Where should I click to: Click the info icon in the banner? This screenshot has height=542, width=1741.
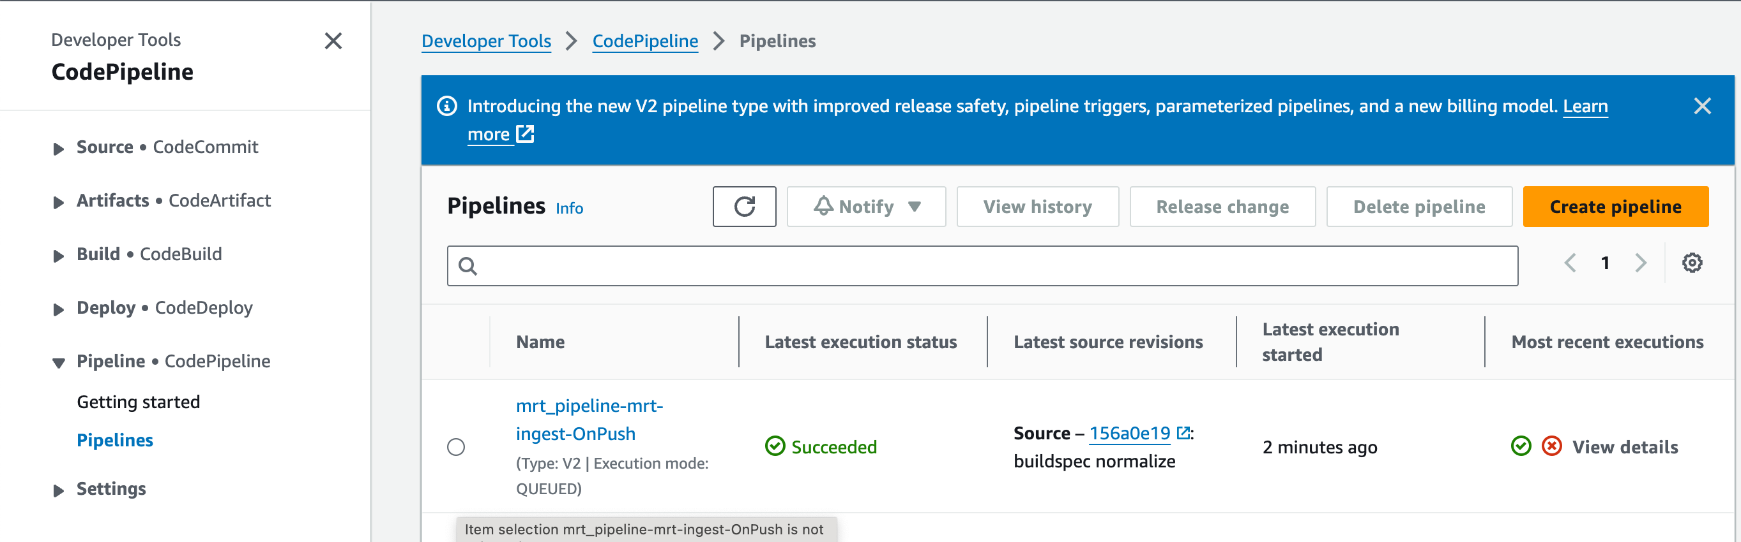pos(446,106)
